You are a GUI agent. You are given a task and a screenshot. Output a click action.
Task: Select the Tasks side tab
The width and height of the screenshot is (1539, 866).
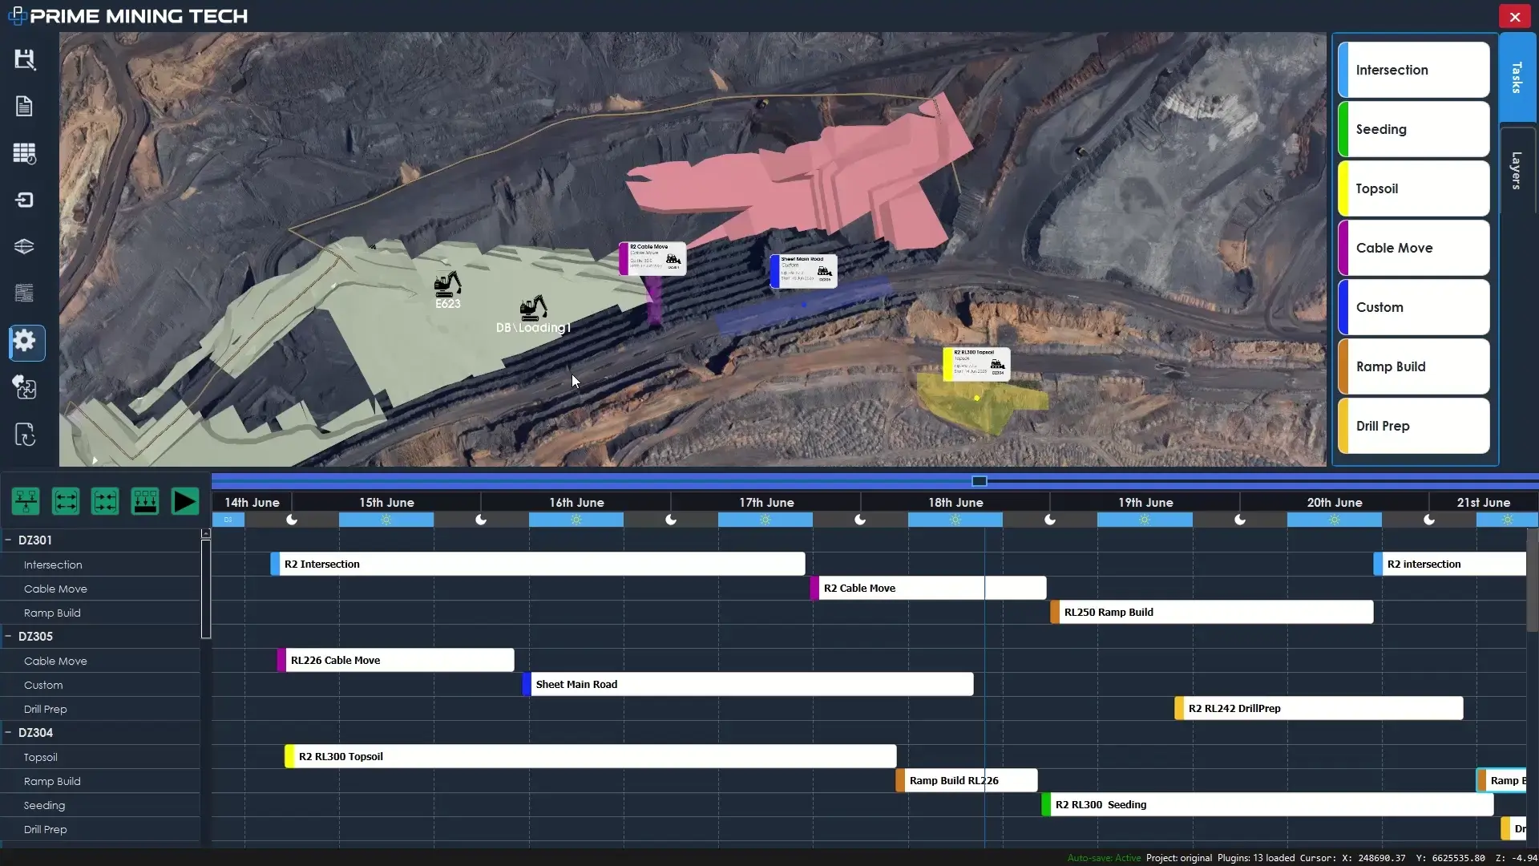coord(1517,77)
